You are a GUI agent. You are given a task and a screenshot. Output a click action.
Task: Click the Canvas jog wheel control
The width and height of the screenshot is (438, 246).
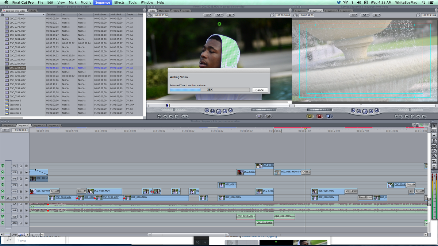click(x=320, y=109)
